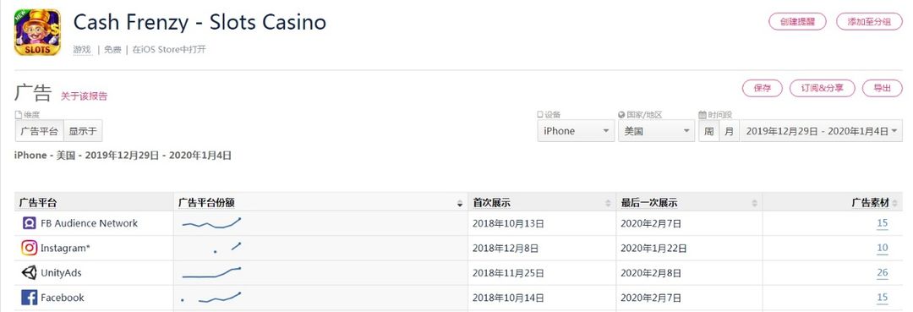This screenshot has width=913, height=312.
Task: Click the Cash Frenzy app icon
Action: click(x=37, y=33)
